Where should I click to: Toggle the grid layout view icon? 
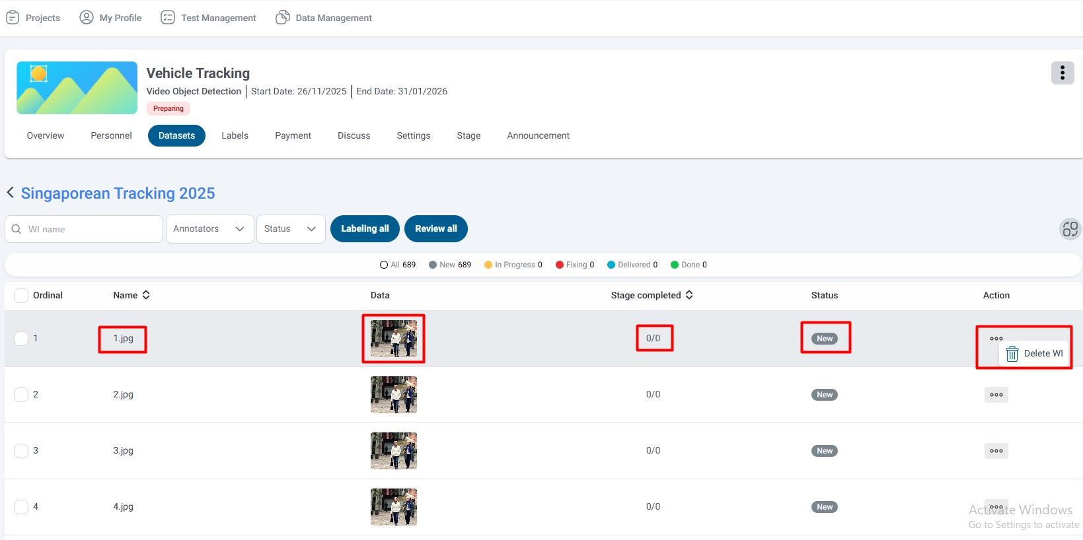point(1070,229)
